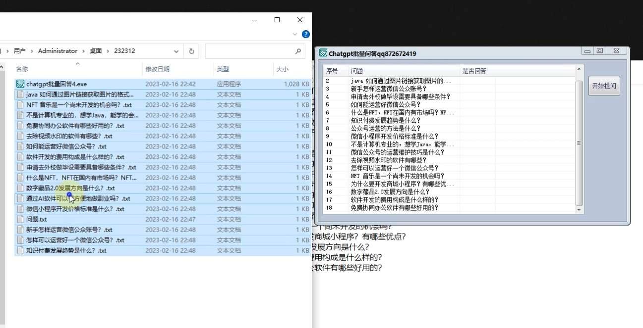Click the refresh button beside the address bar
The width and height of the screenshot is (643, 328).
coord(191,51)
